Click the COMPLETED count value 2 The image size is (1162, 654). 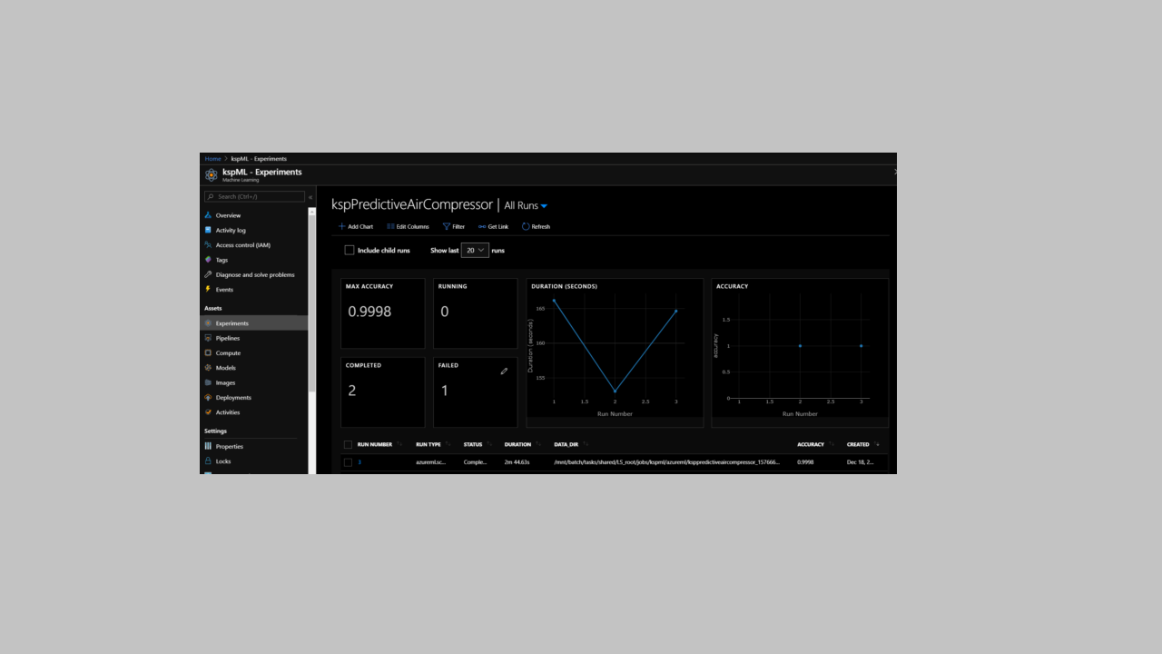[x=352, y=391]
